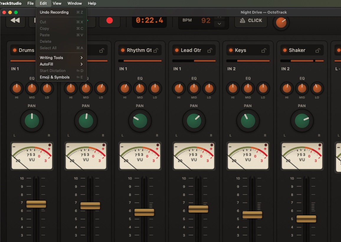Click the Lead Gtr HI EQ knob
Viewport: 341px width, 242px height.
click(179, 88)
